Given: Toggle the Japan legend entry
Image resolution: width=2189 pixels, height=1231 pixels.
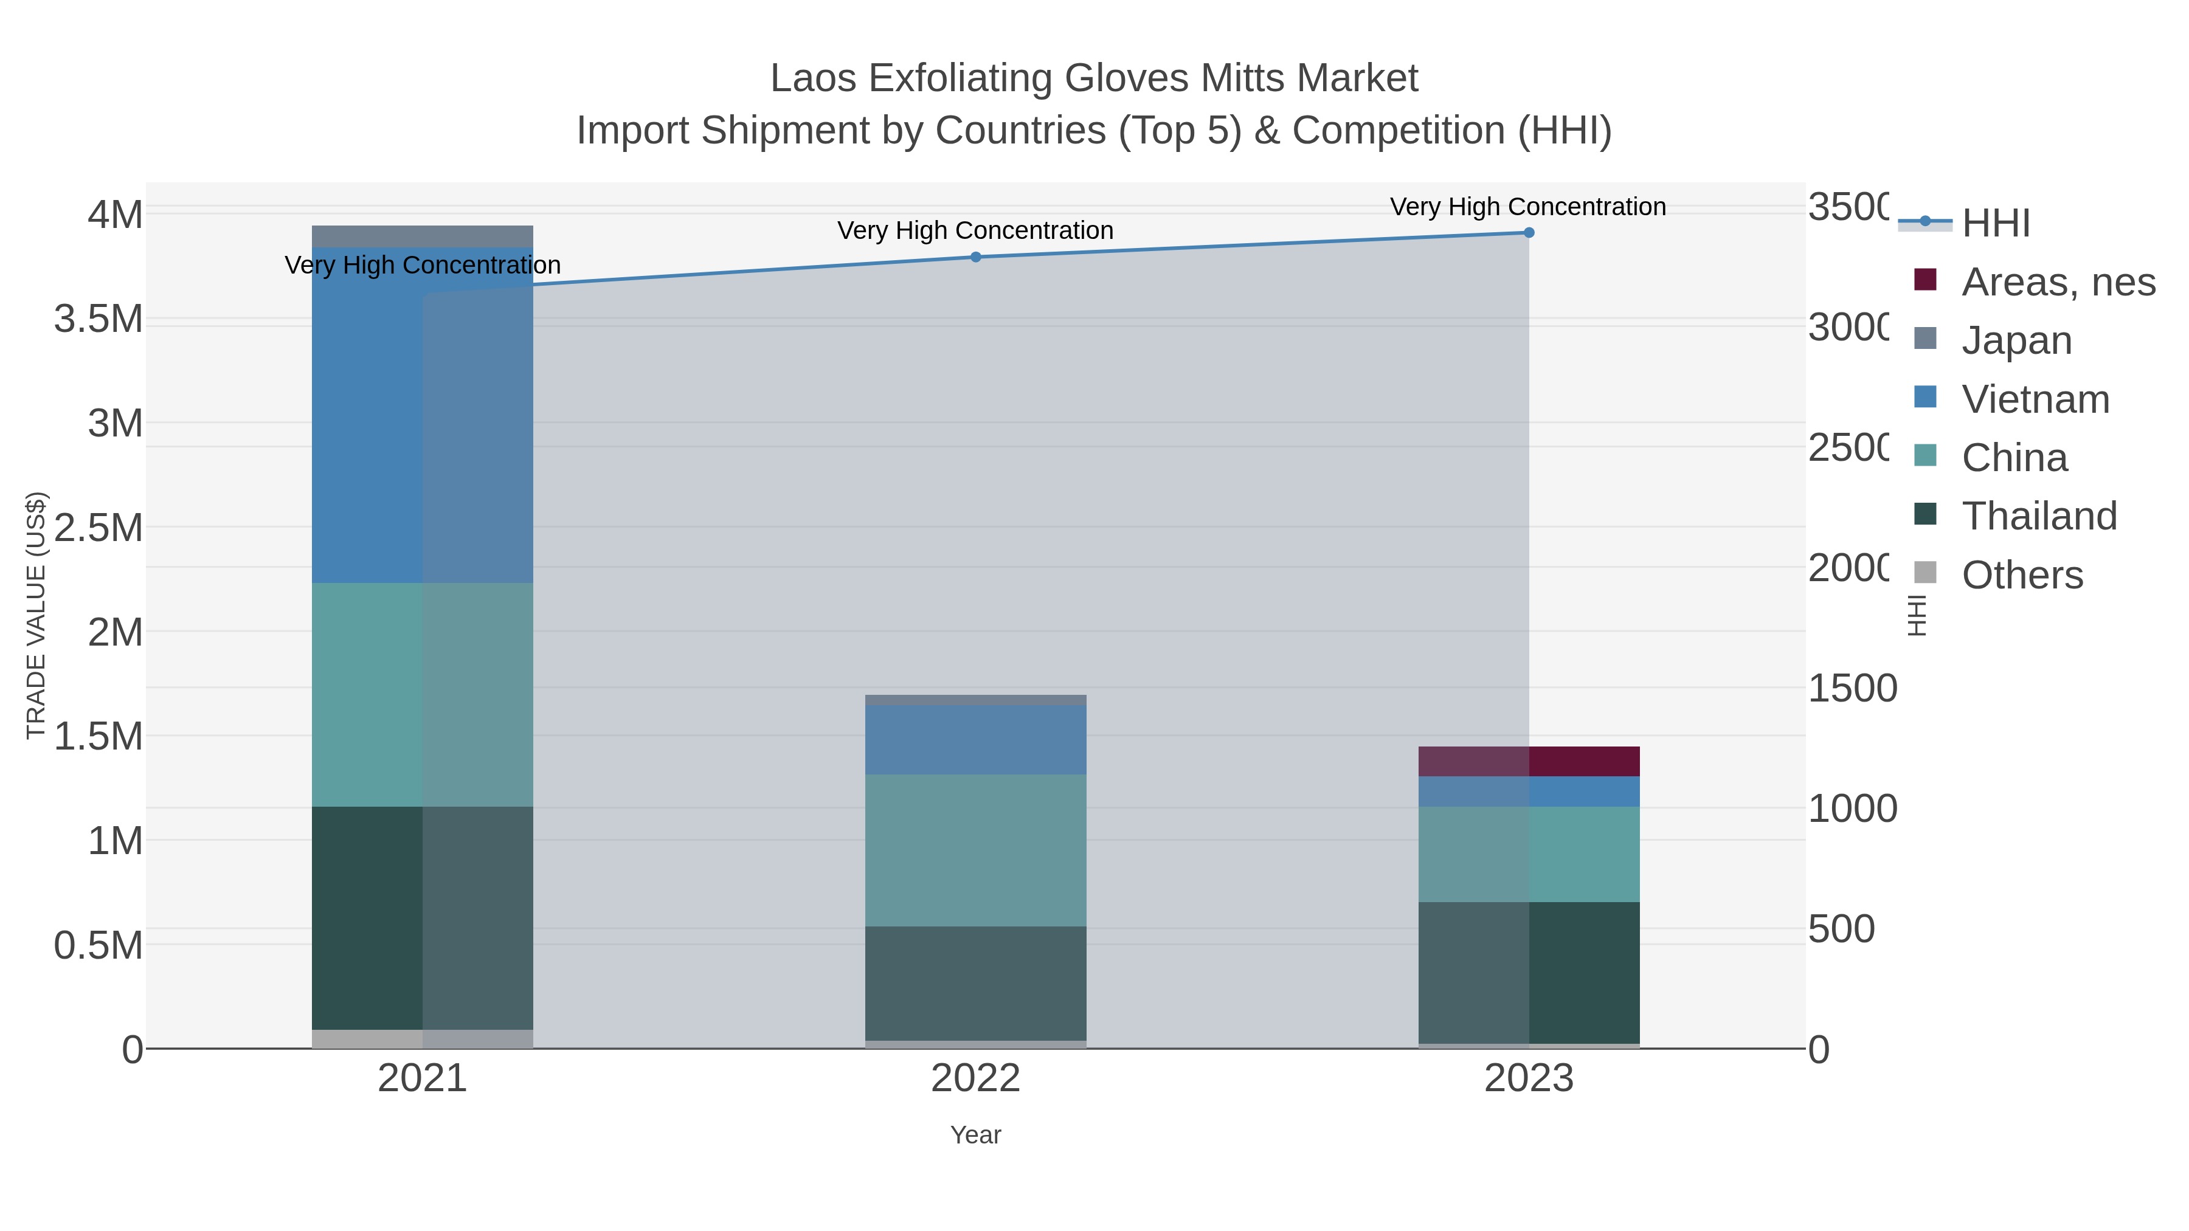Looking at the screenshot, I should 1993,340.
